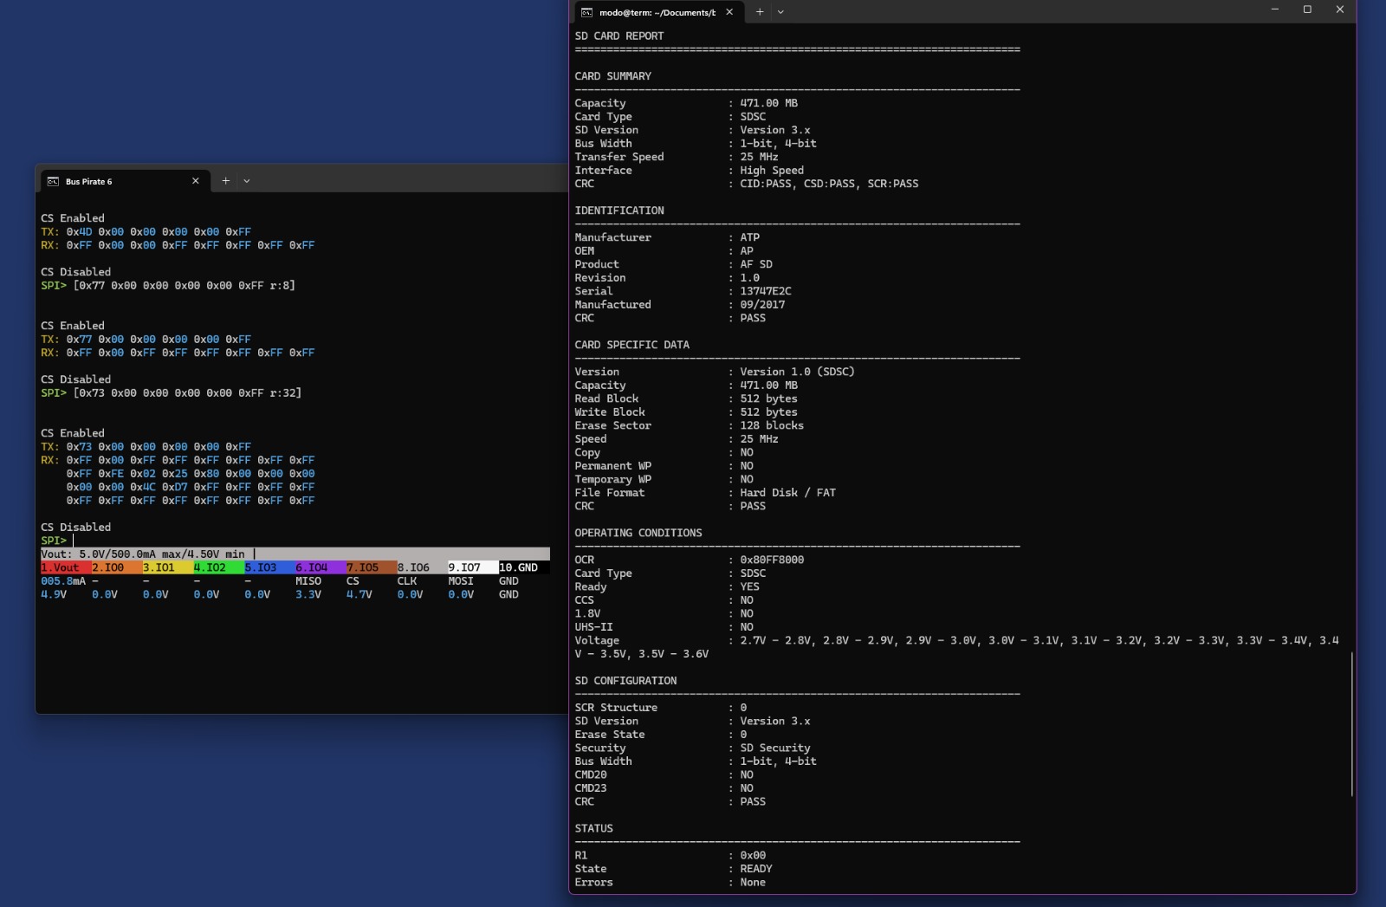Screen dimensions: 1386x907
Task: Click the Vout status bar line
Action: point(295,554)
